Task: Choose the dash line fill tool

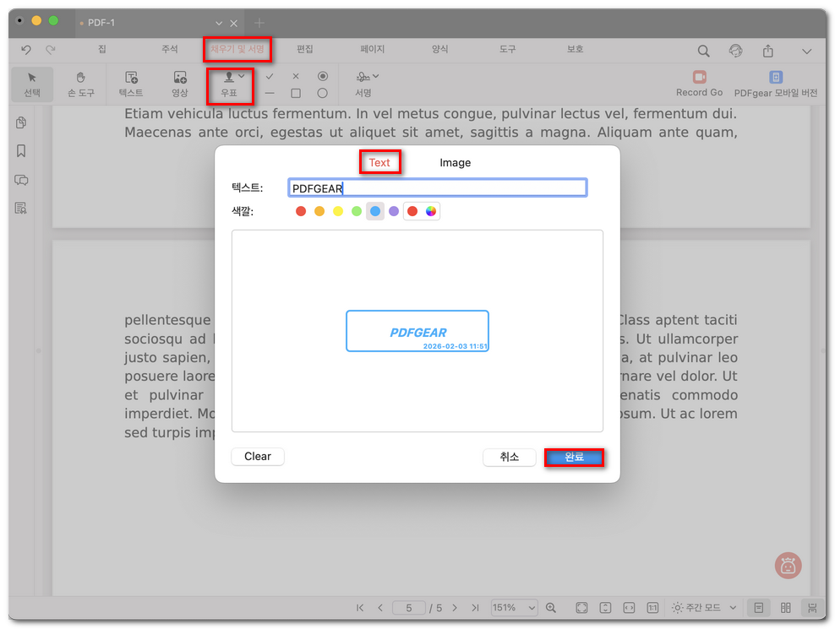Action: (270, 93)
